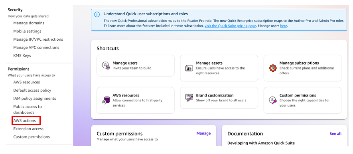This screenshot has height=154, width=353.
Task: Open the Manage users shortcut card title
Action: tap(125, 63)
